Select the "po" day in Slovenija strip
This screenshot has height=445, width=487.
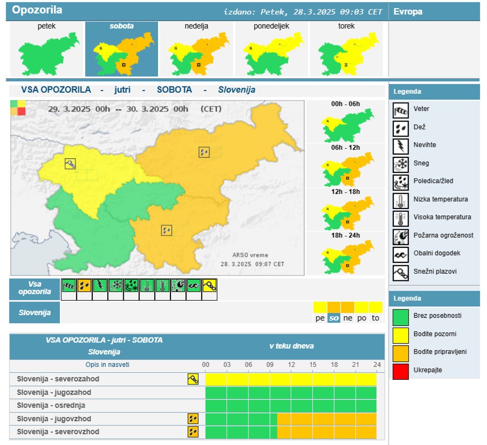pyautogui.click(x=361, y=318)
